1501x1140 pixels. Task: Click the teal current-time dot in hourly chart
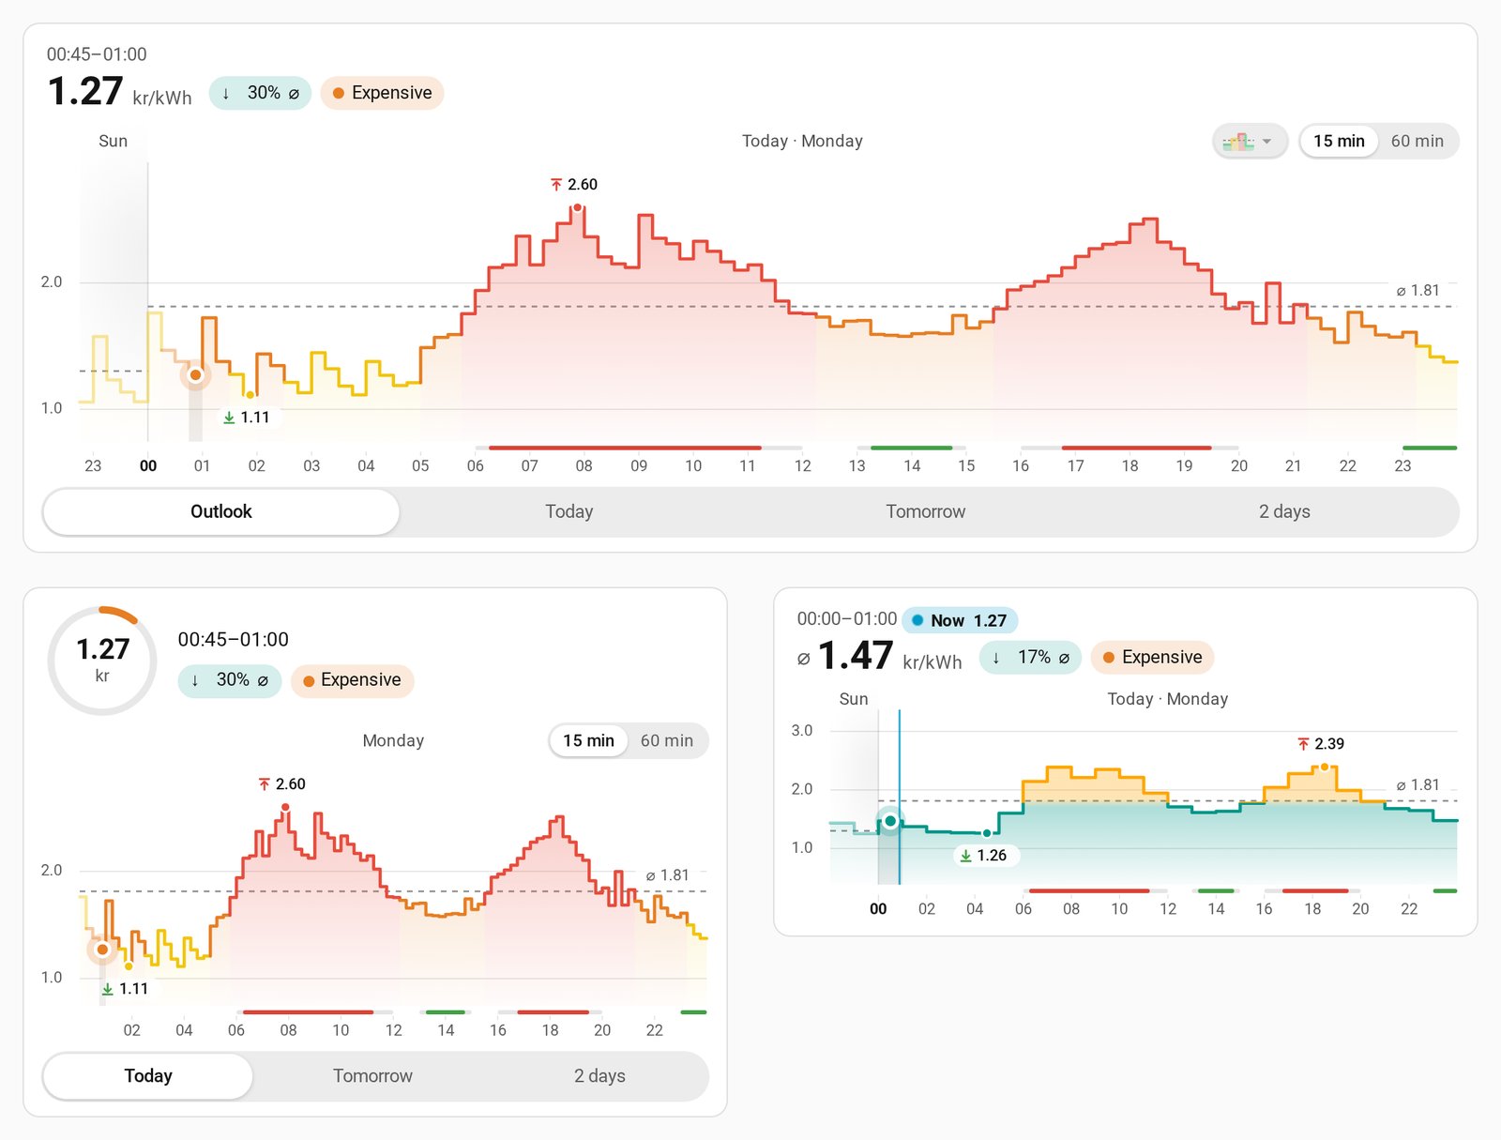click(x=890, y=821)
